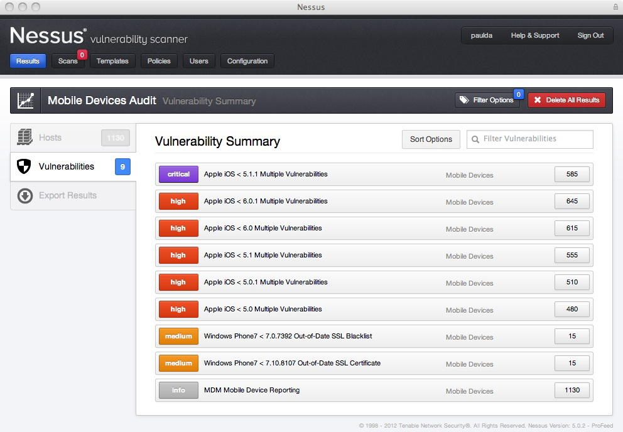The image size is (623, 432).
Task: Click the blue 9 Vulnerabilities count badge
Action: [x=122, y=167]
